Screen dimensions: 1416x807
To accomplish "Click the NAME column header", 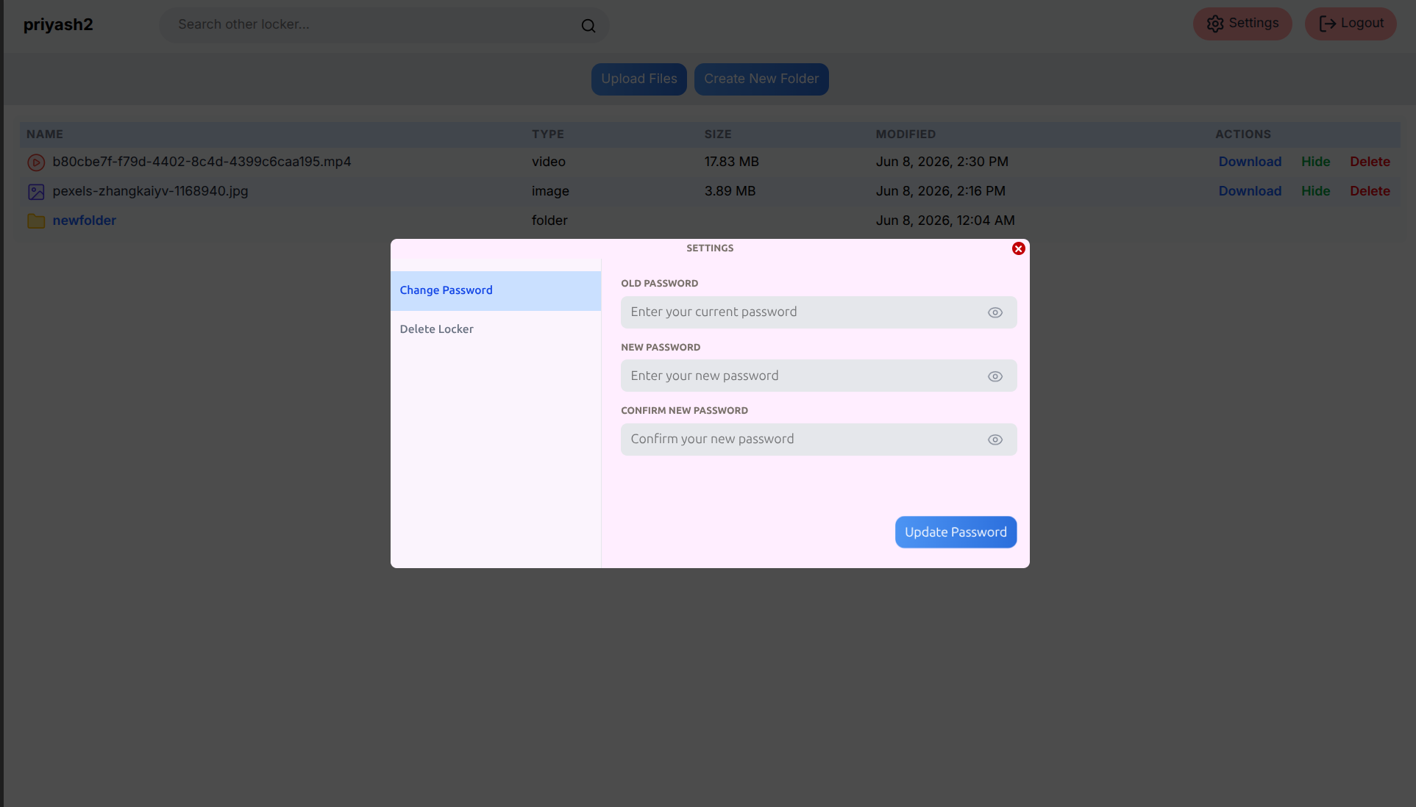I will click(45, 134).
